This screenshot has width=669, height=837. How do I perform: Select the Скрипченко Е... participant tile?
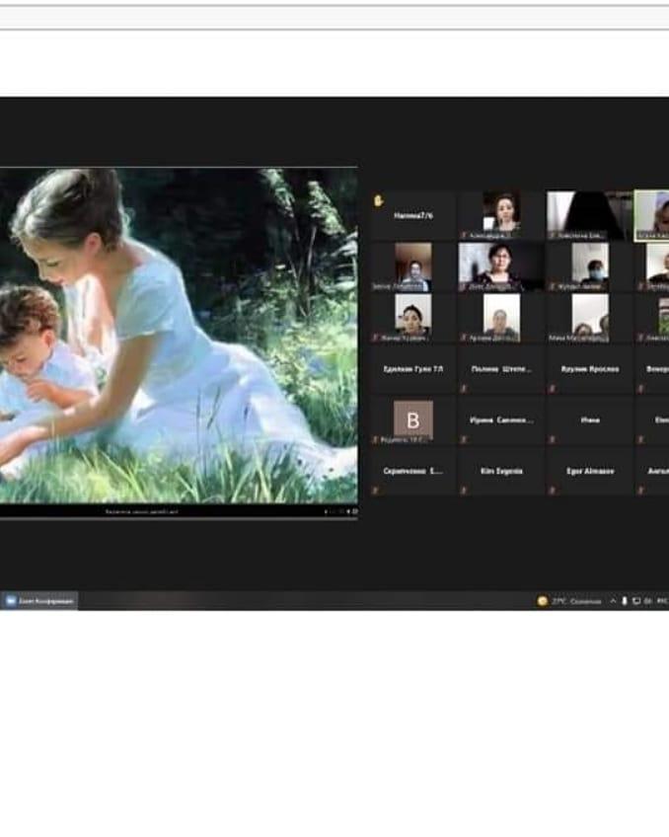click(412, 472)
